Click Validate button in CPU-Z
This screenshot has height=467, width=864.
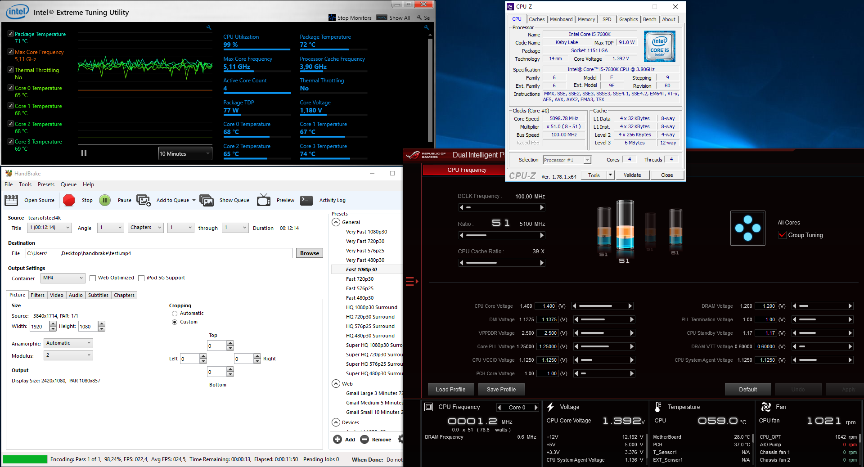click(632, 175)
